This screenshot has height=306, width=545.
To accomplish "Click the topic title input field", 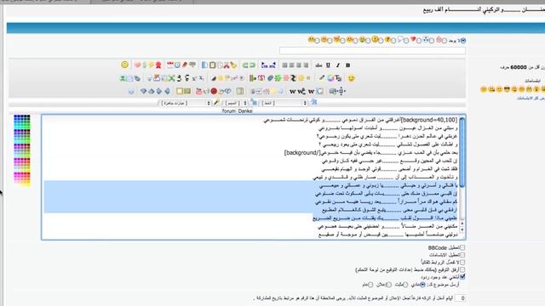I will coord(372,51).
